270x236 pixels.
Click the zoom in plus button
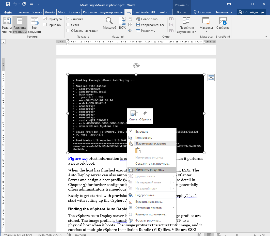click(x=255, y=235)
